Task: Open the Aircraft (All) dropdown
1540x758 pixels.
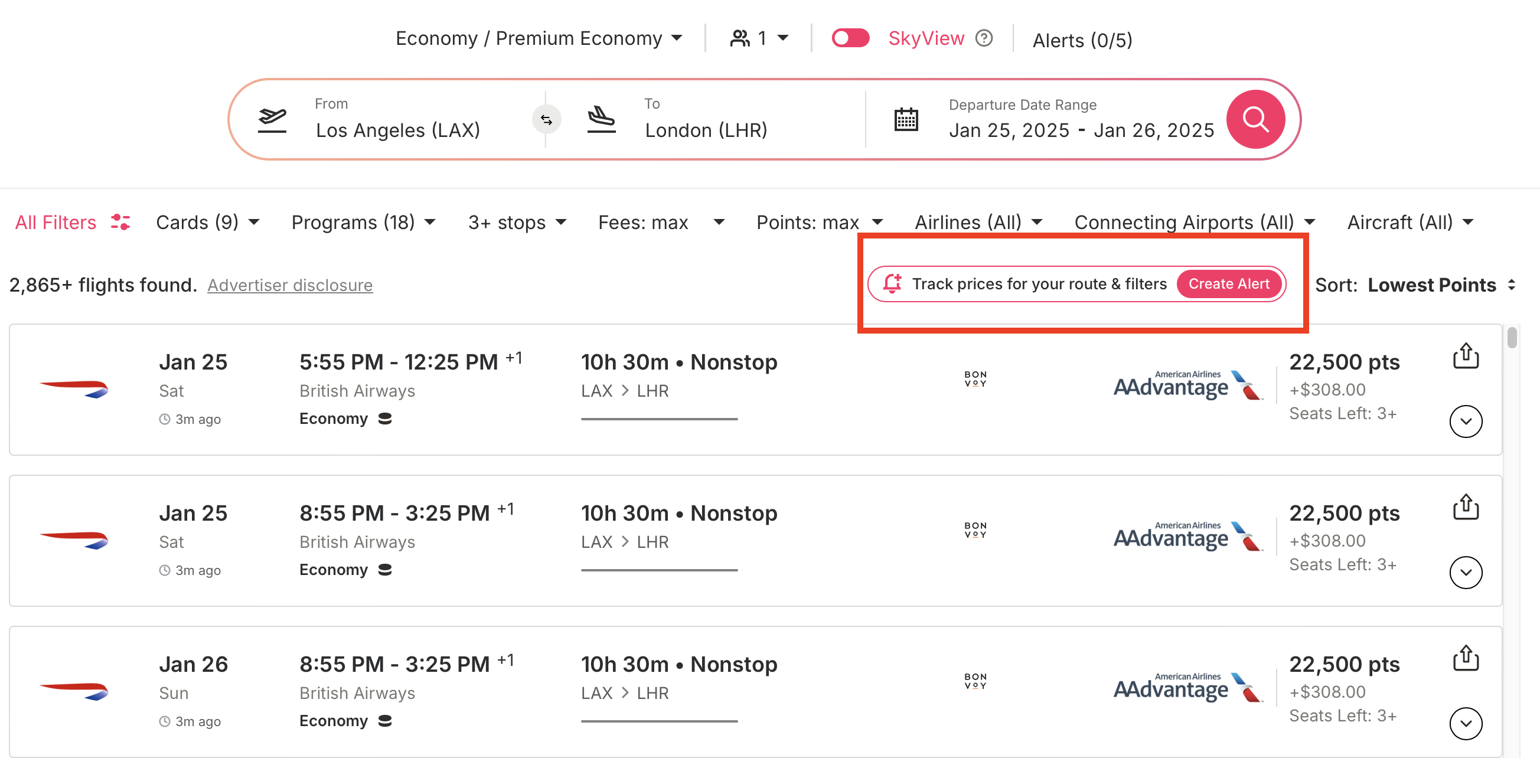Action: point(1410,223)
